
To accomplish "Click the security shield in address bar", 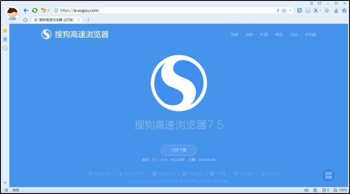I will (56, 11).
